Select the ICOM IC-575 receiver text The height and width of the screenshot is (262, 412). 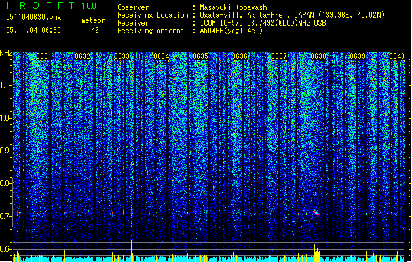point(263,23)
